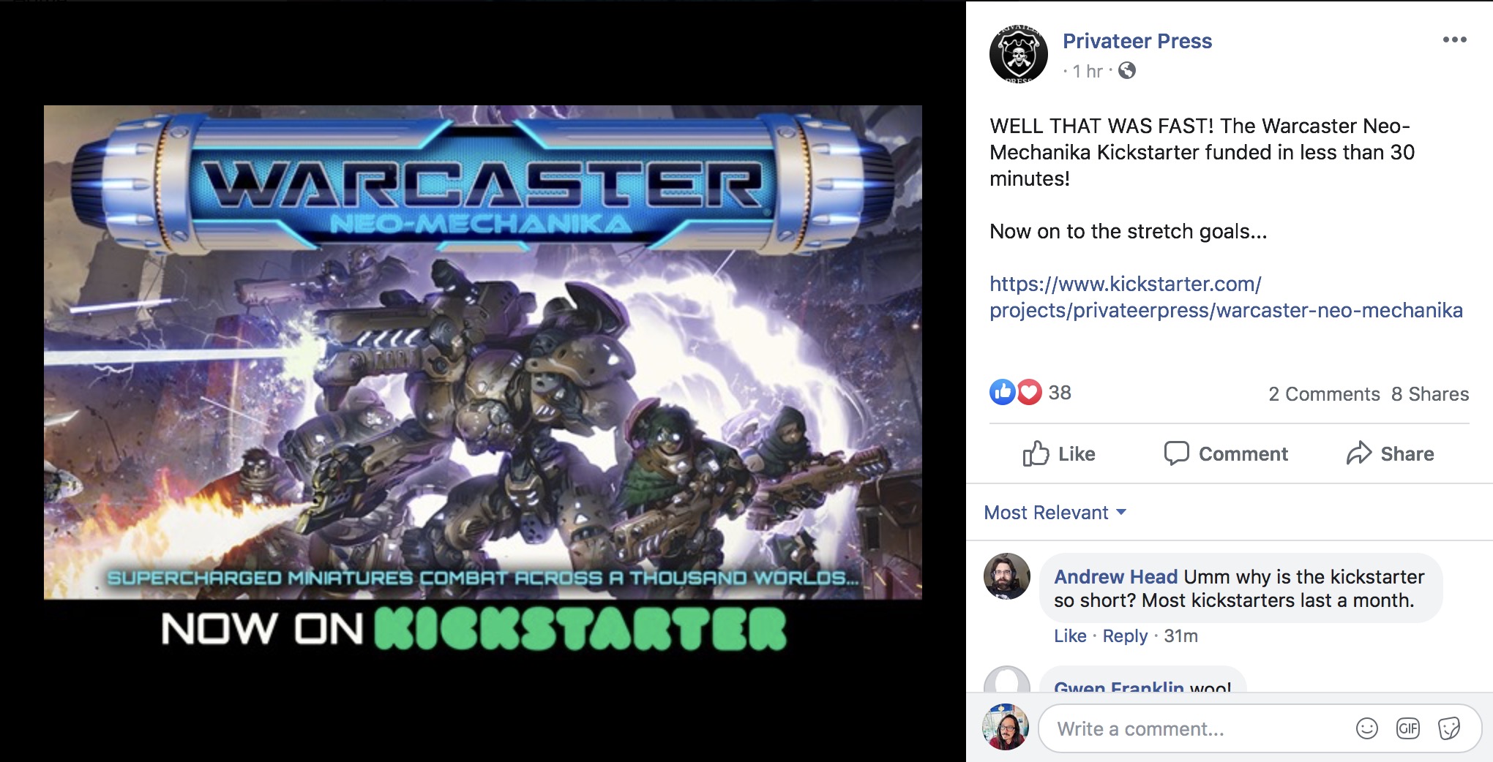
Task: Click the public globe privacy icon
Action: [x=1127, y=70]
